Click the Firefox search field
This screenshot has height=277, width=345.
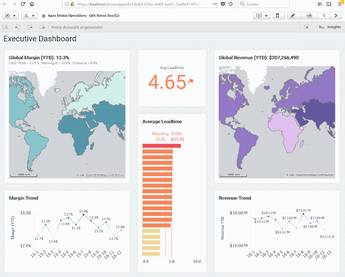tap(264, 4)
